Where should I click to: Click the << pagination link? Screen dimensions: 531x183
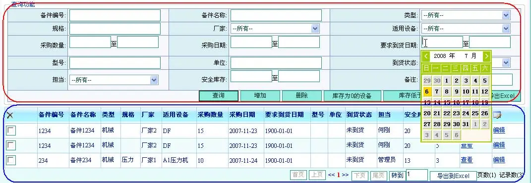click(331, 175)
